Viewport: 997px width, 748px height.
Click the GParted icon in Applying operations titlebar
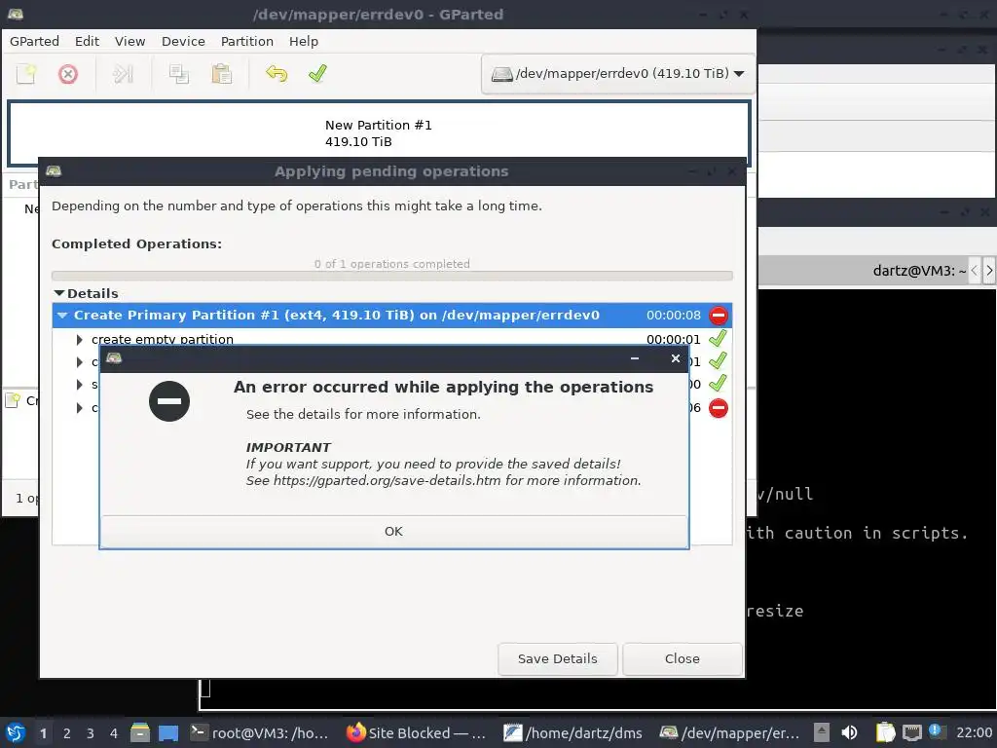pyautogui.click(x=55, y=171)
